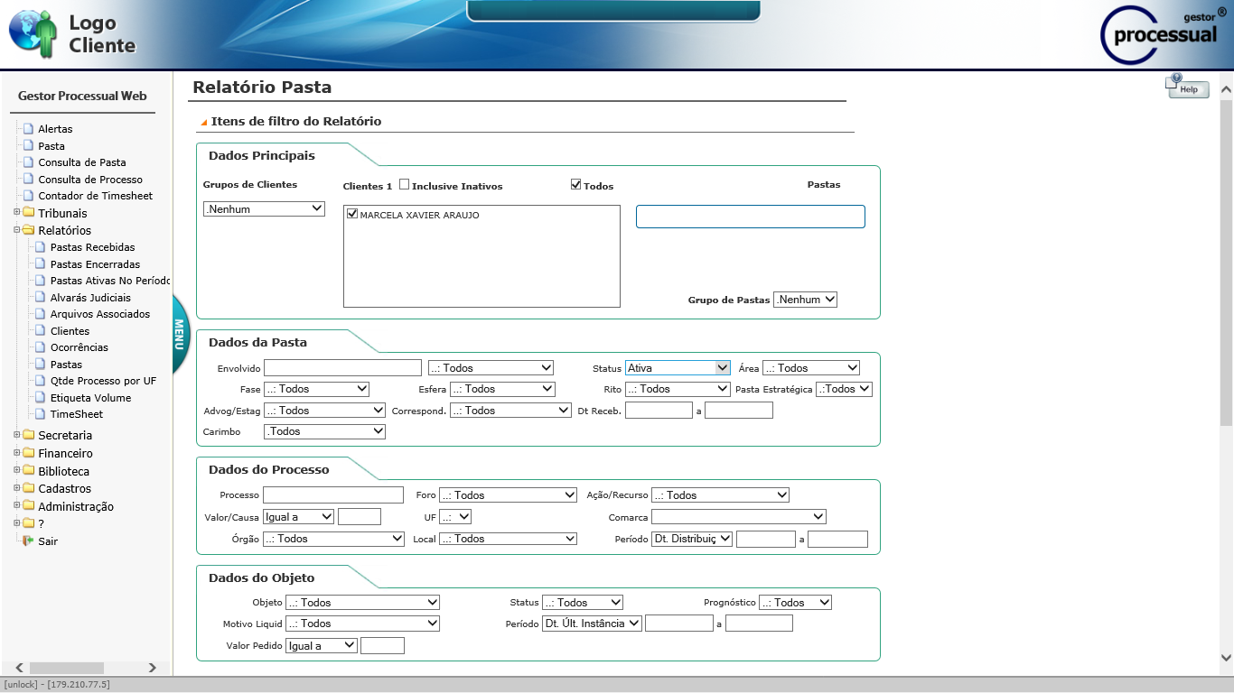Click the page icon beside Clientes
The height and width of the screenshot is (693, 1234).
coord(41,331)
